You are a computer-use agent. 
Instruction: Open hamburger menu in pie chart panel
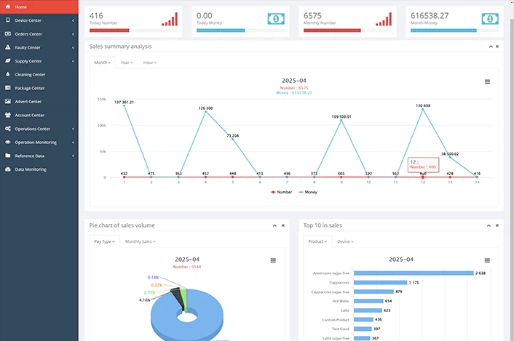(273, 260)
